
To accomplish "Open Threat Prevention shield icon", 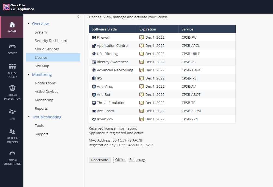I will click(x=12, y=88).
